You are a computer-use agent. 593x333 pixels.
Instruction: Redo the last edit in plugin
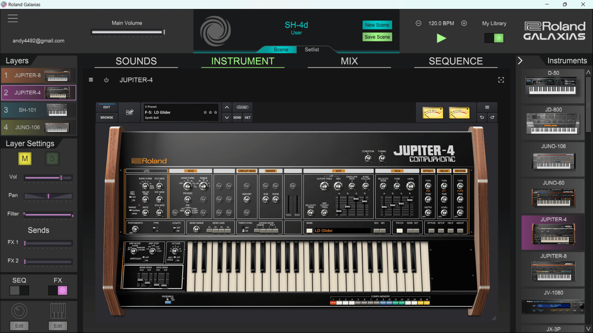pos(492,117)
